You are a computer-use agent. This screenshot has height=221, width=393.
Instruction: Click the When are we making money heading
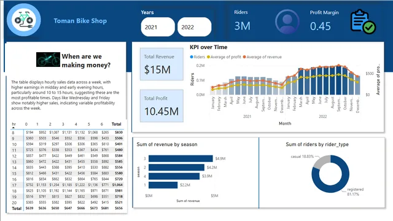coord(86,61)
